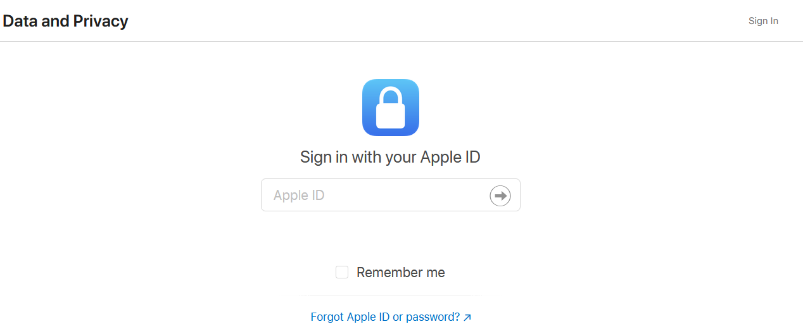Click the Apple ID placeholder text
This screenshot has width=803, height=336.
click(x=299, y=195)
